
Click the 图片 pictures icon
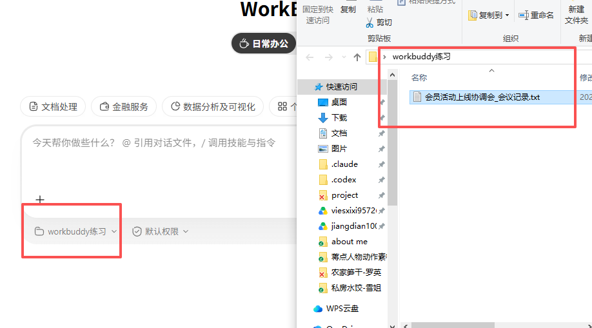[x=323, y=149]
